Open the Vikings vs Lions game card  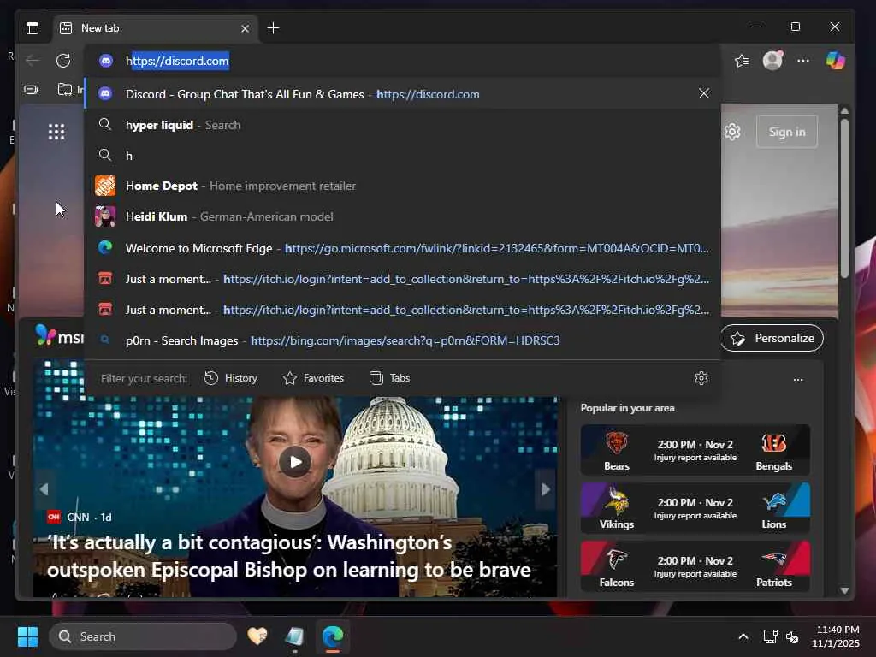click(695, 508)
